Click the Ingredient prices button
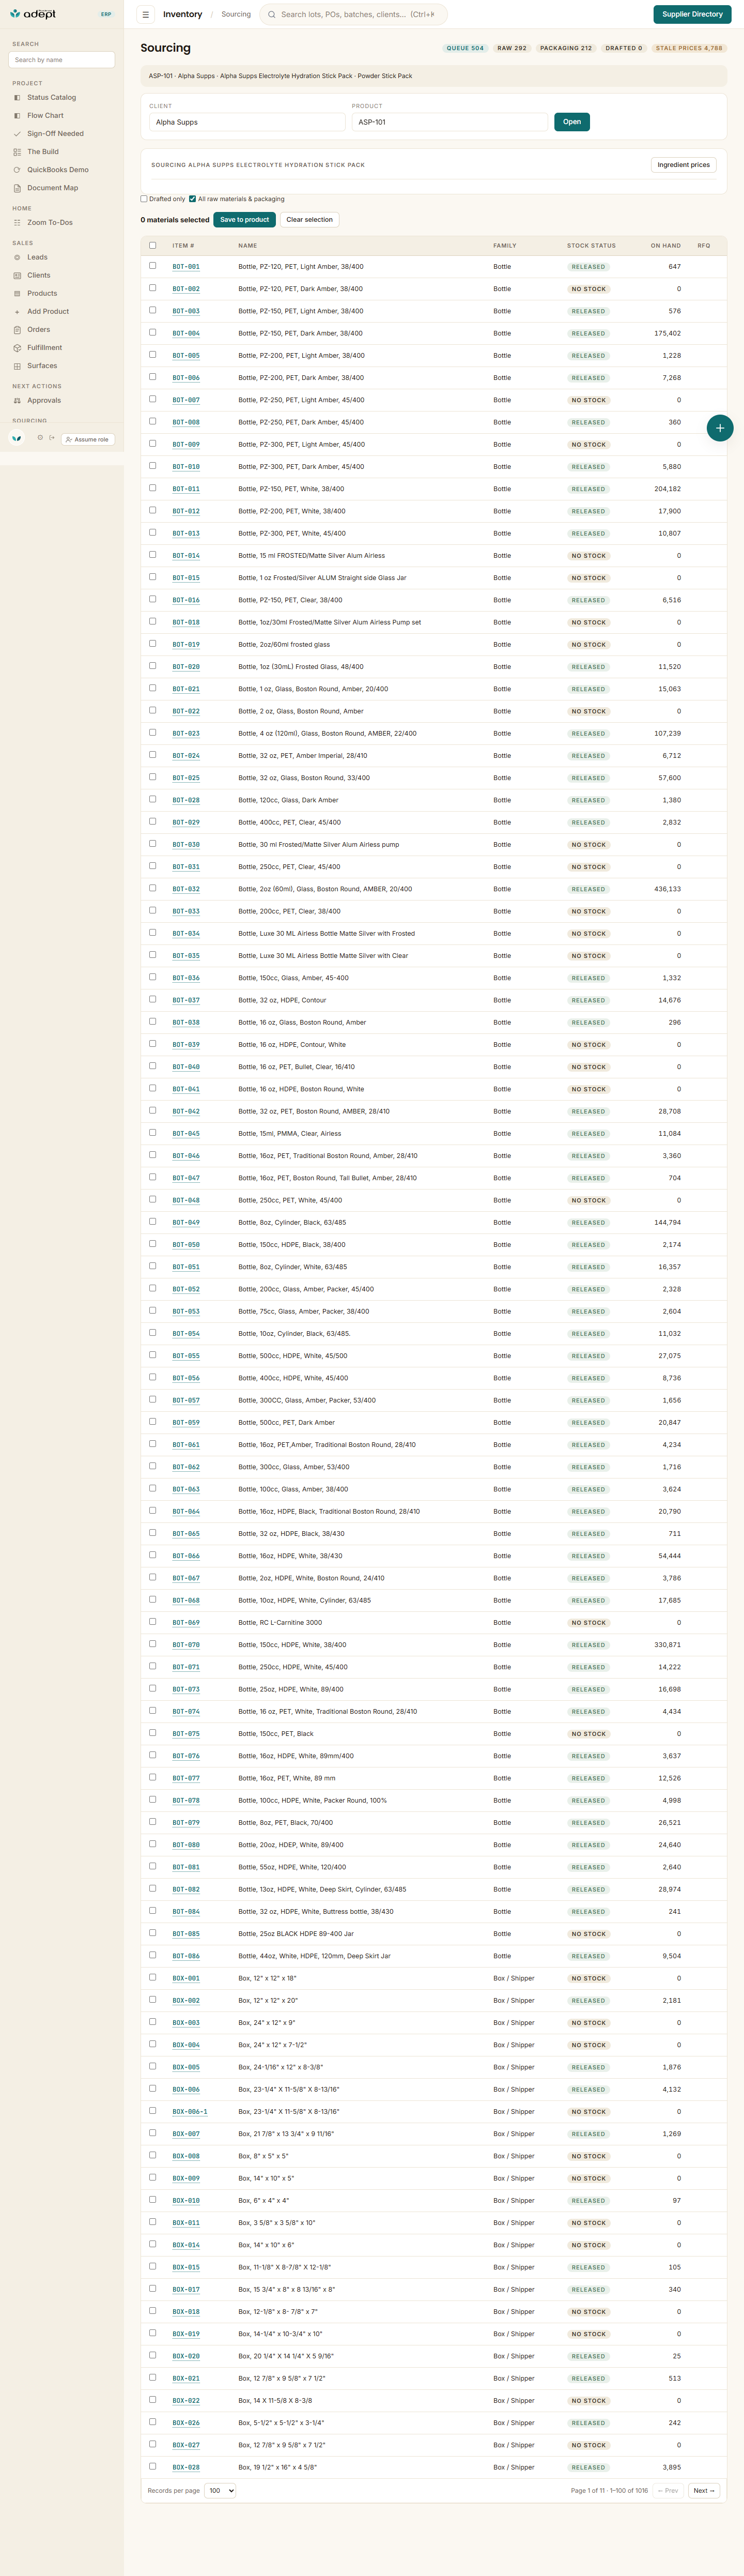 tap(684, 165)
